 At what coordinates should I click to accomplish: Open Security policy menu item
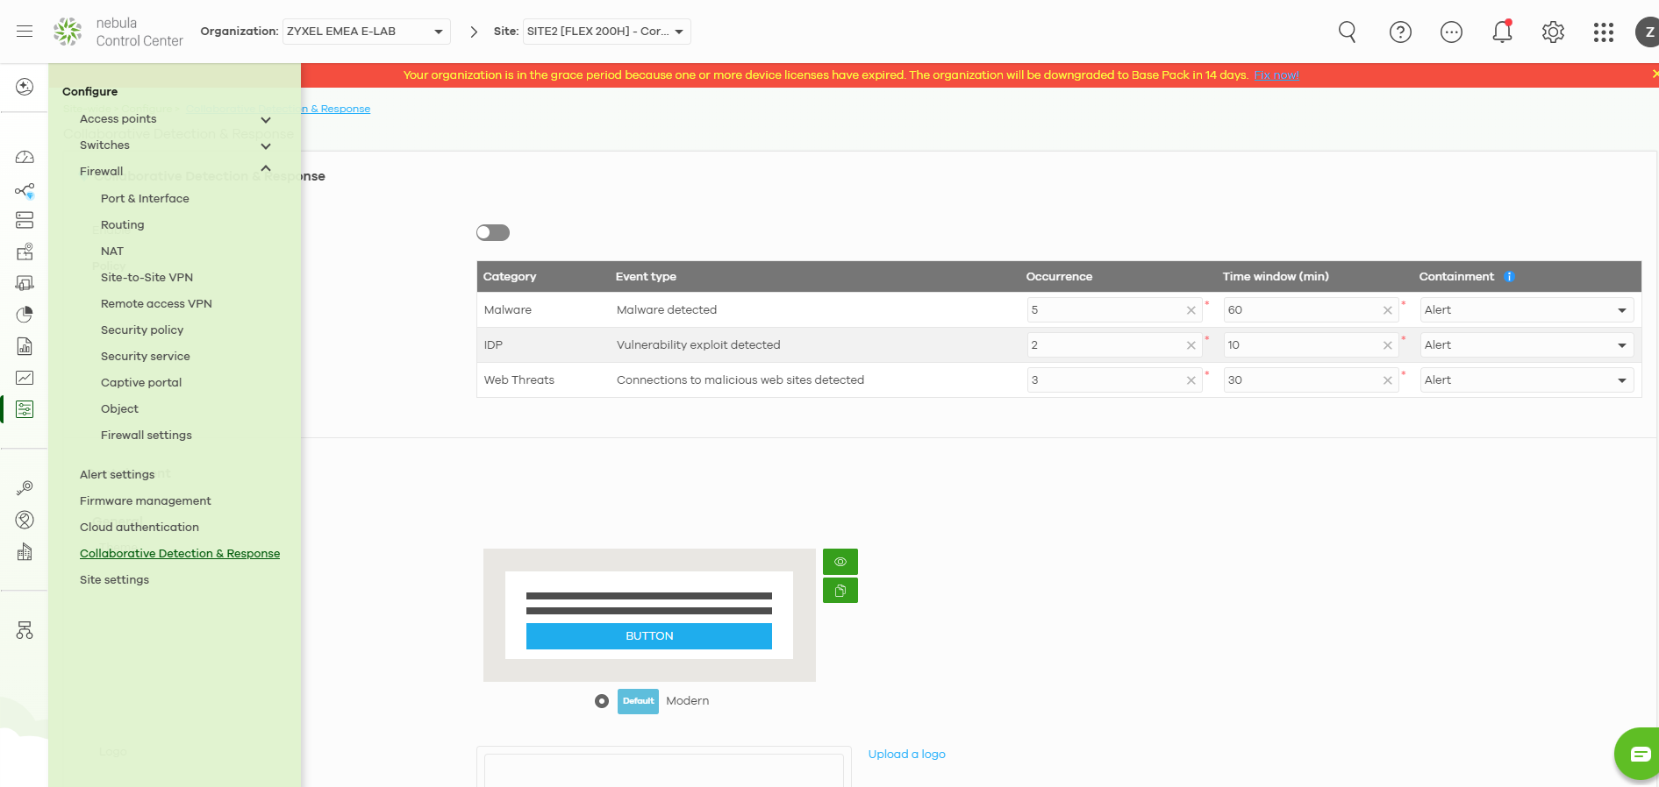click(x=142, y=330)
